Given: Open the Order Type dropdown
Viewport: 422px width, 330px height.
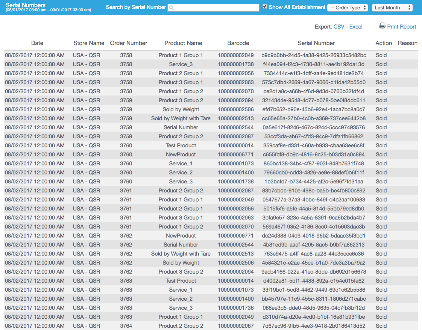Looking at the screenshot, I should 348,8.
